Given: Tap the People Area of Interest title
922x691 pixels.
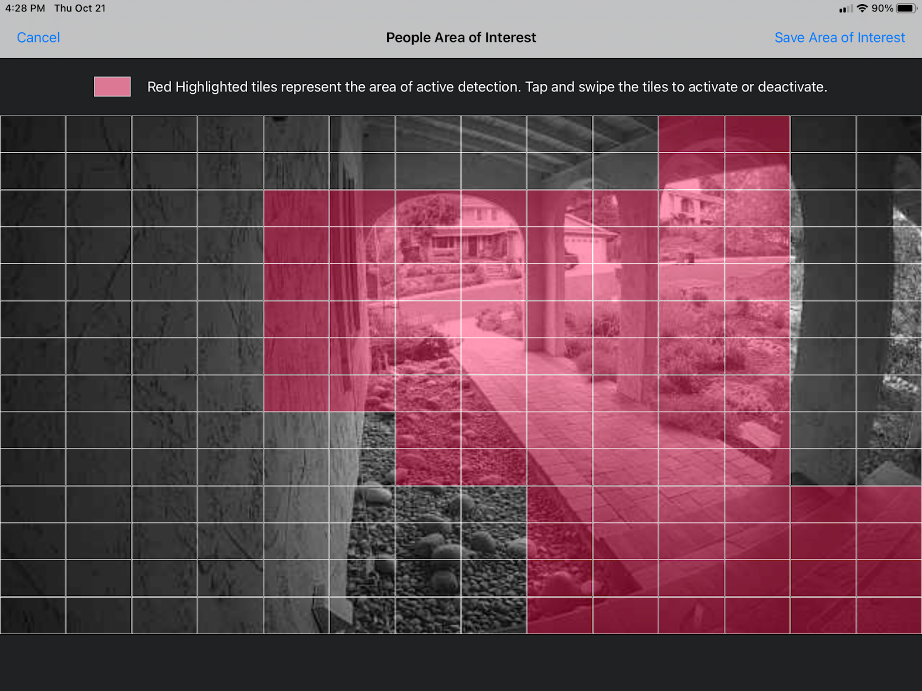Looking at the screenshot, I should click(461, 37).
